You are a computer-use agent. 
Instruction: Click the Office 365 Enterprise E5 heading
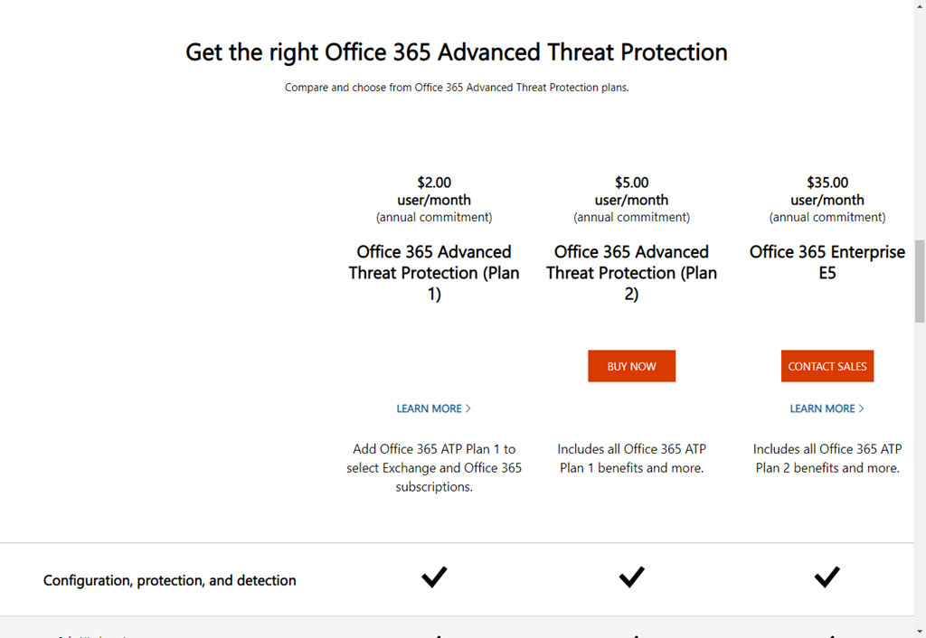pyautogui.click(x=827, y=262)
